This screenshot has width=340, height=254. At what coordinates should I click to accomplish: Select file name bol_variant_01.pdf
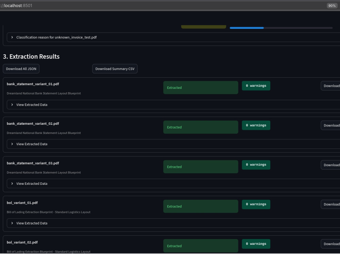(x=22, y=203)
